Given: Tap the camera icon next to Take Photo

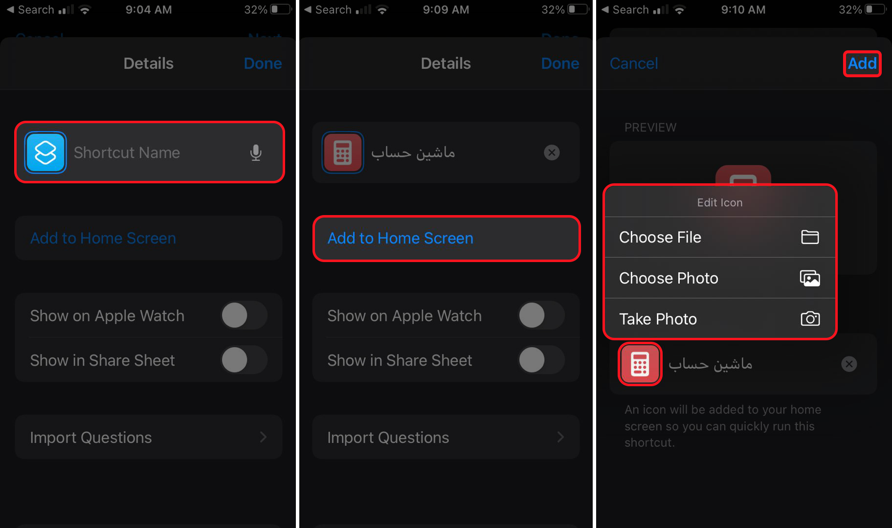Looking at the screenshot, I should tap(810, 319).
